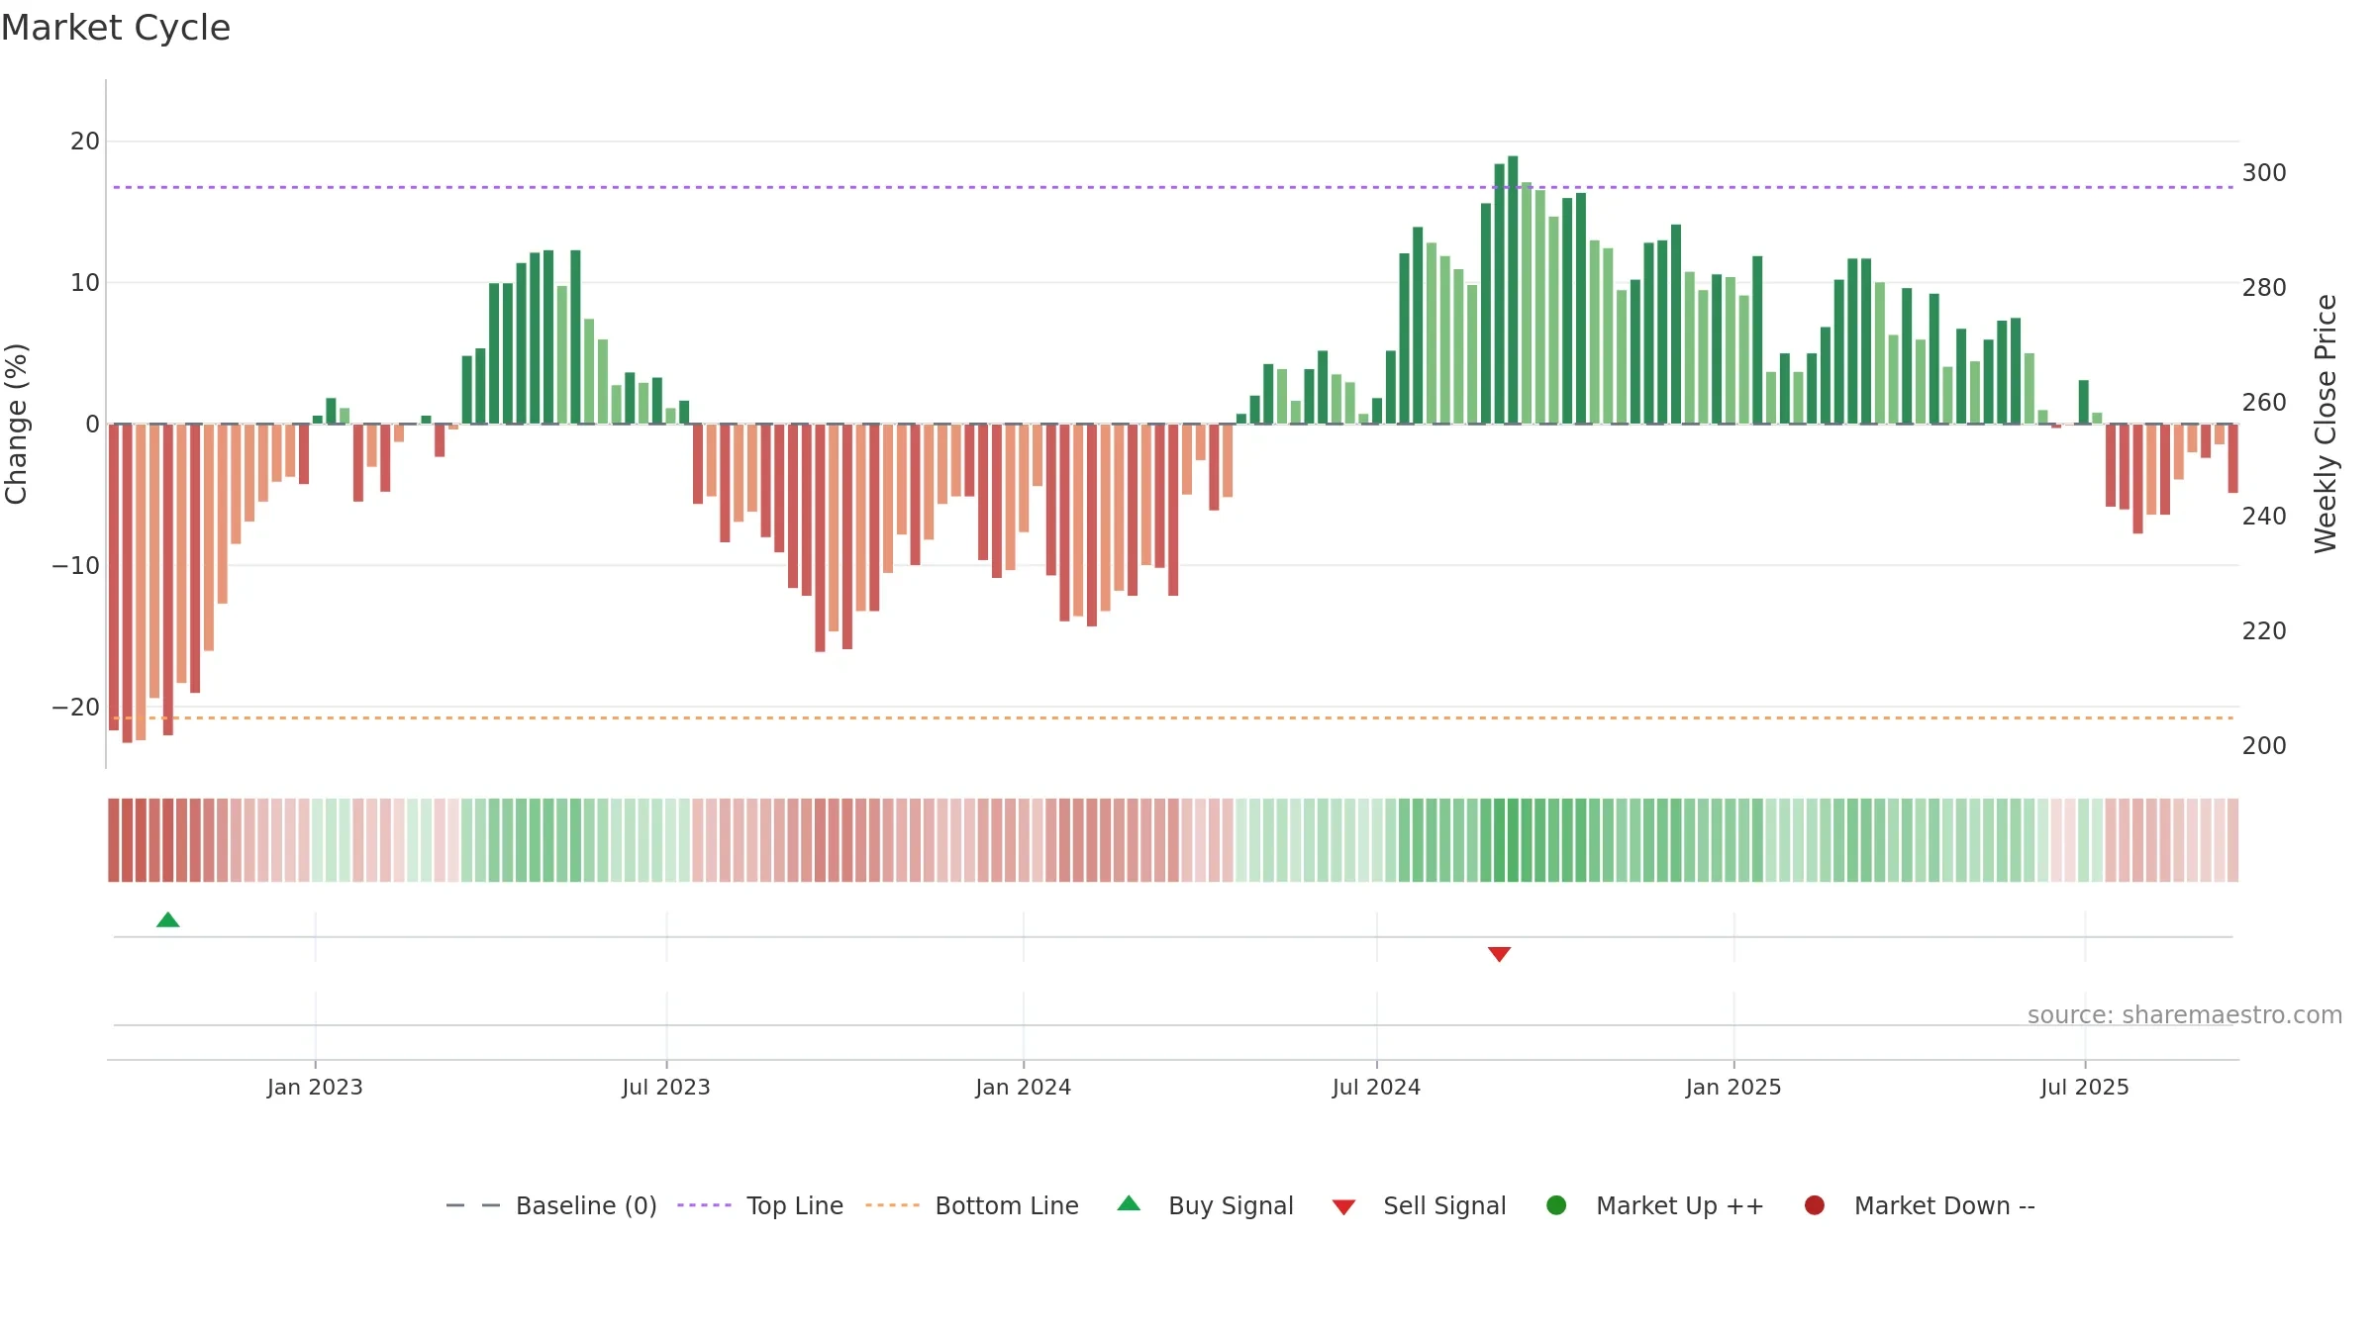The height and width of the screenshot is (1336, 2376).
Task: Click the source: sharemaestro.com text
Action: (2185, 1015)
